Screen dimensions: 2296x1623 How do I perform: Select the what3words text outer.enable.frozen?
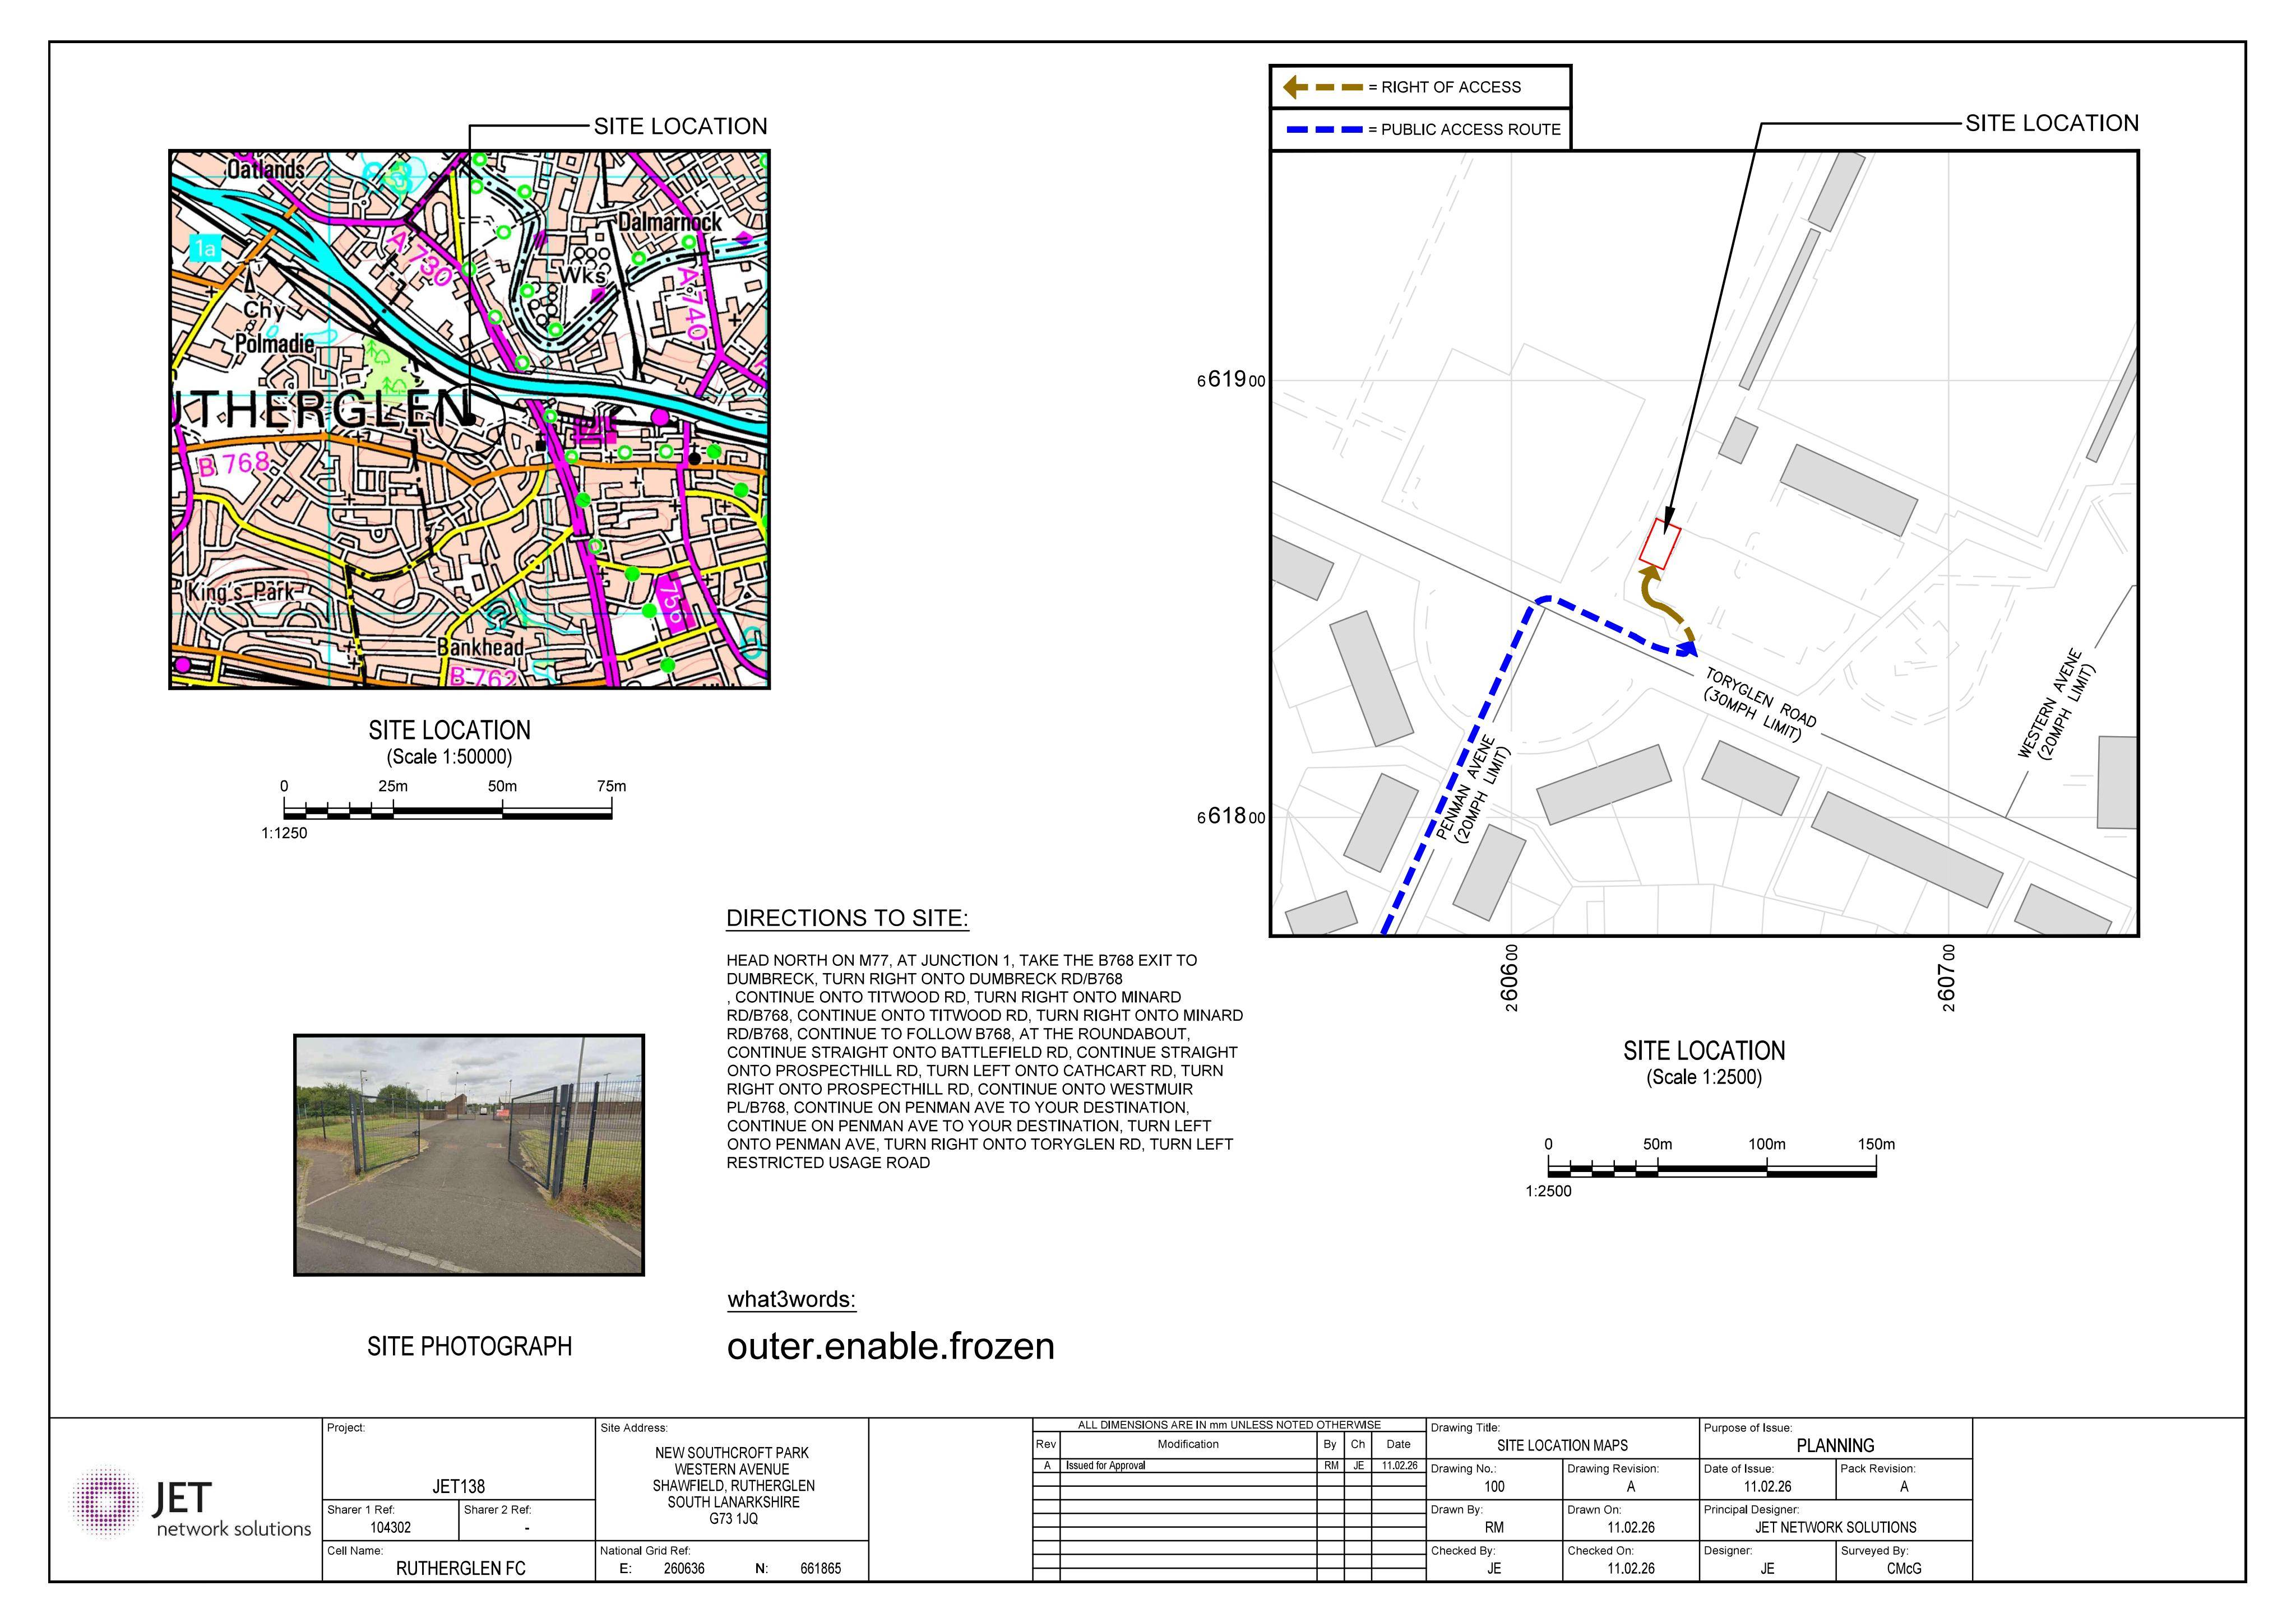890,1347
